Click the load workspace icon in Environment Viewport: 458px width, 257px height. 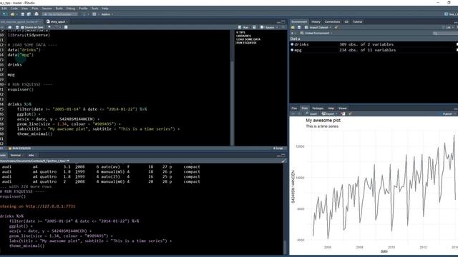click(x=293, y=27)
